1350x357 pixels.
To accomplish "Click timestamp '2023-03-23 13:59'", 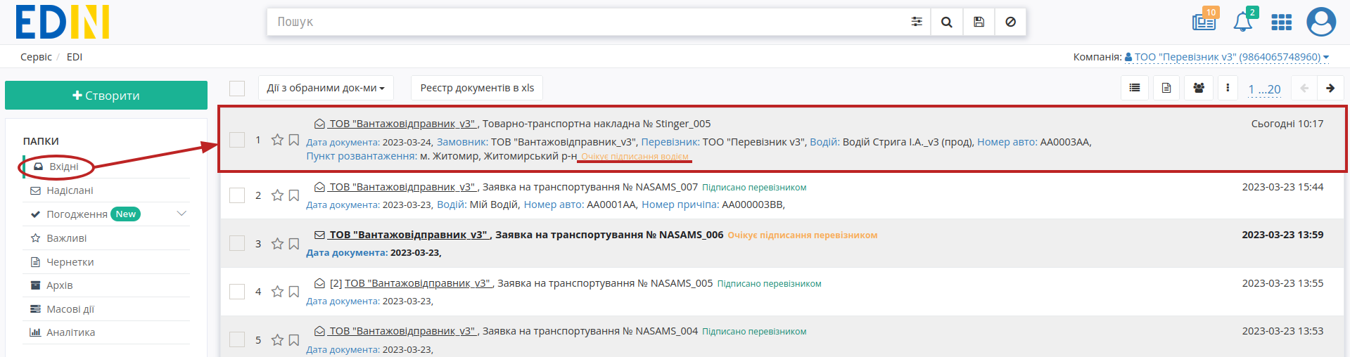I will pos(1282,235).
